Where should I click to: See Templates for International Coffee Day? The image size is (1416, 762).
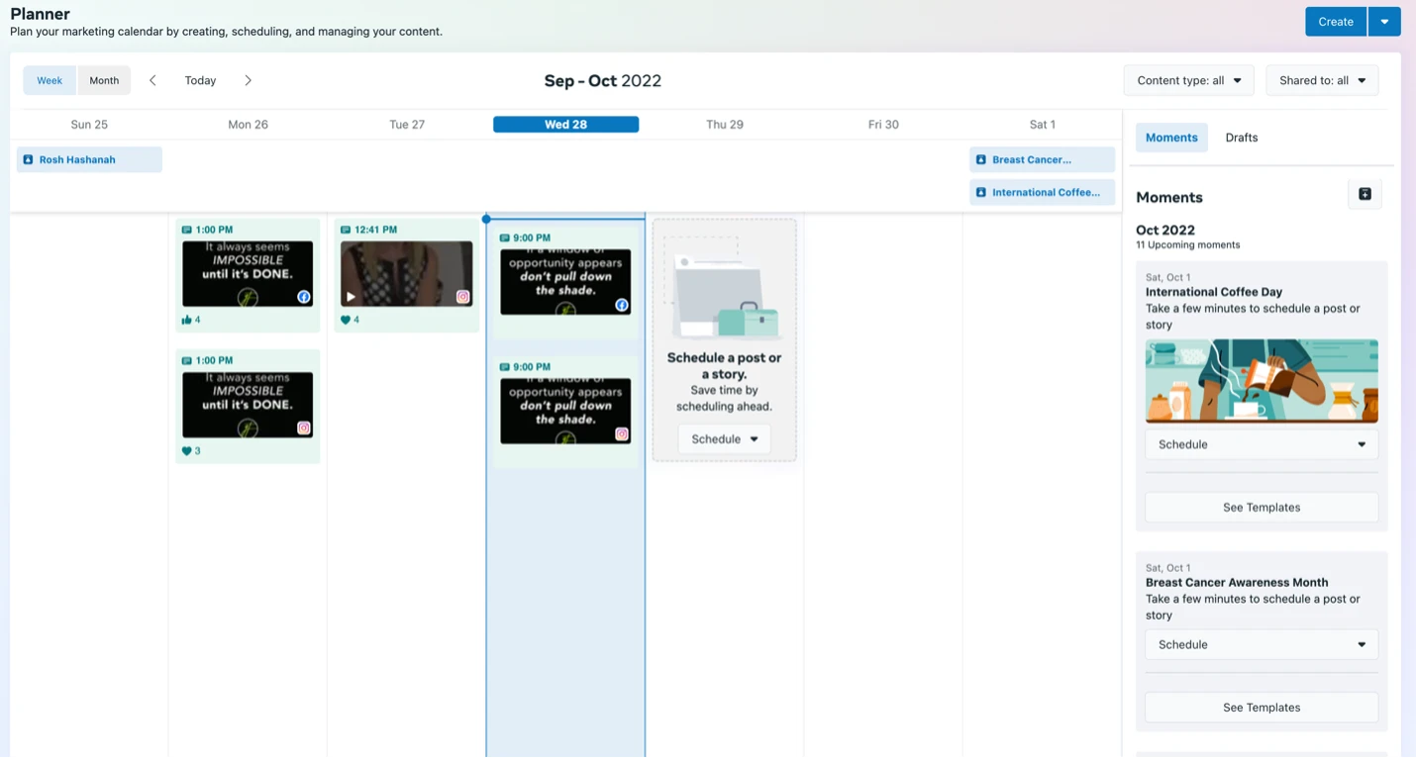tap(1262, 508)
